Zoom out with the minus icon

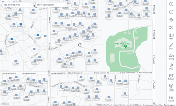pyautogui.click(x=171, y=12)
